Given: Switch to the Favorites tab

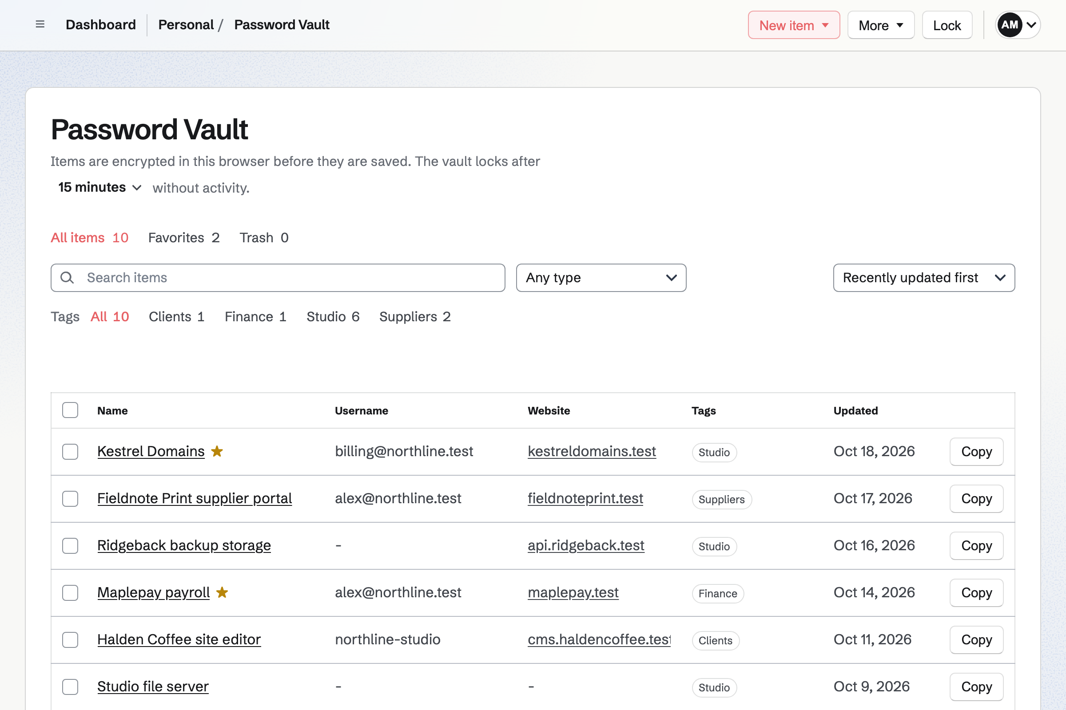Looking at the screenshot, I should [x=183, y=238].
